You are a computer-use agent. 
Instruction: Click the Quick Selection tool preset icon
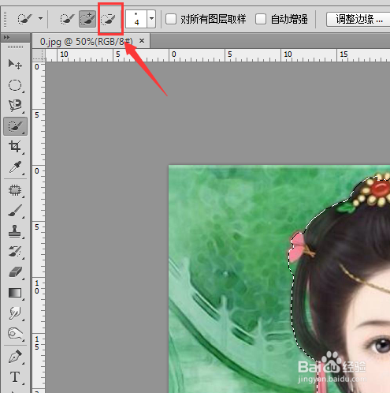24,19
